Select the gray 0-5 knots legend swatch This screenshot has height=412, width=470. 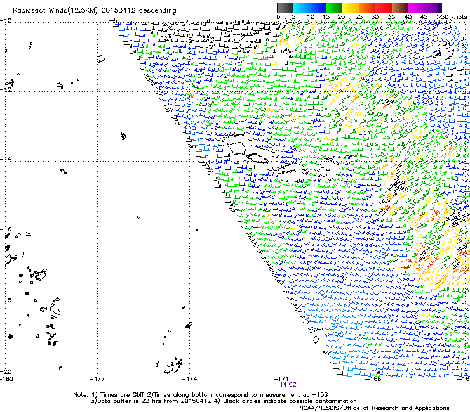click(285, 8)
